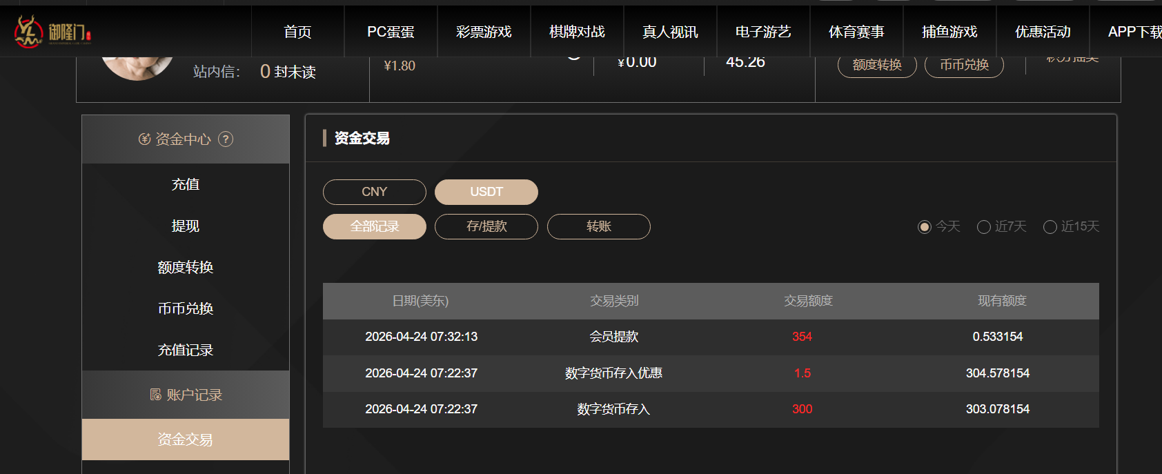The height and width of the screenshot is (474, 1162).
Task: Click the 交易类别 column header
Action: 614,301
